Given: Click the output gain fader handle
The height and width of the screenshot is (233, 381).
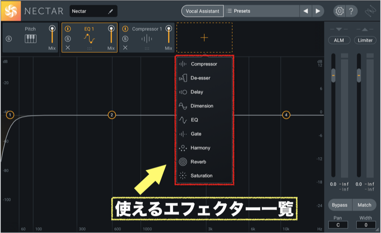Looking at the screenshot, I should coord(359,75).
